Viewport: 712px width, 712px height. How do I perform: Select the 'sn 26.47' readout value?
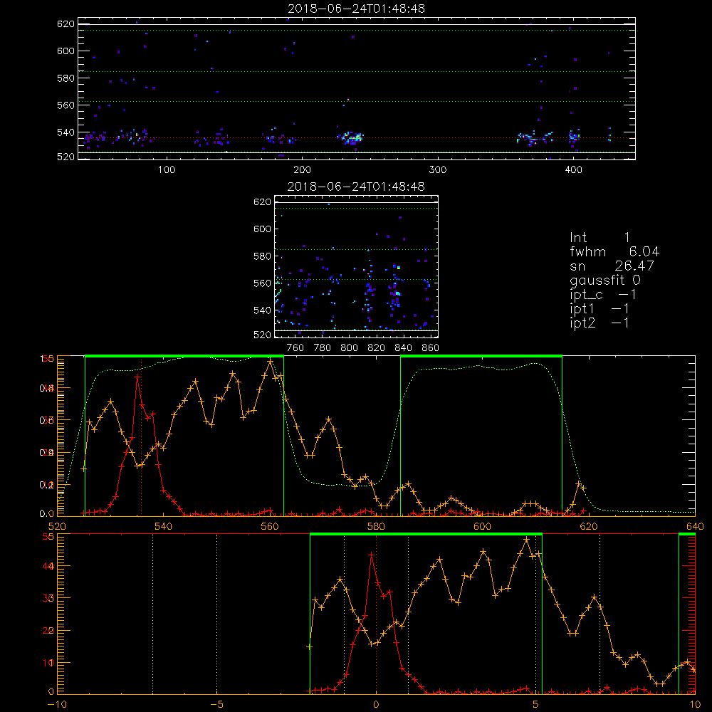coord(612,266)
